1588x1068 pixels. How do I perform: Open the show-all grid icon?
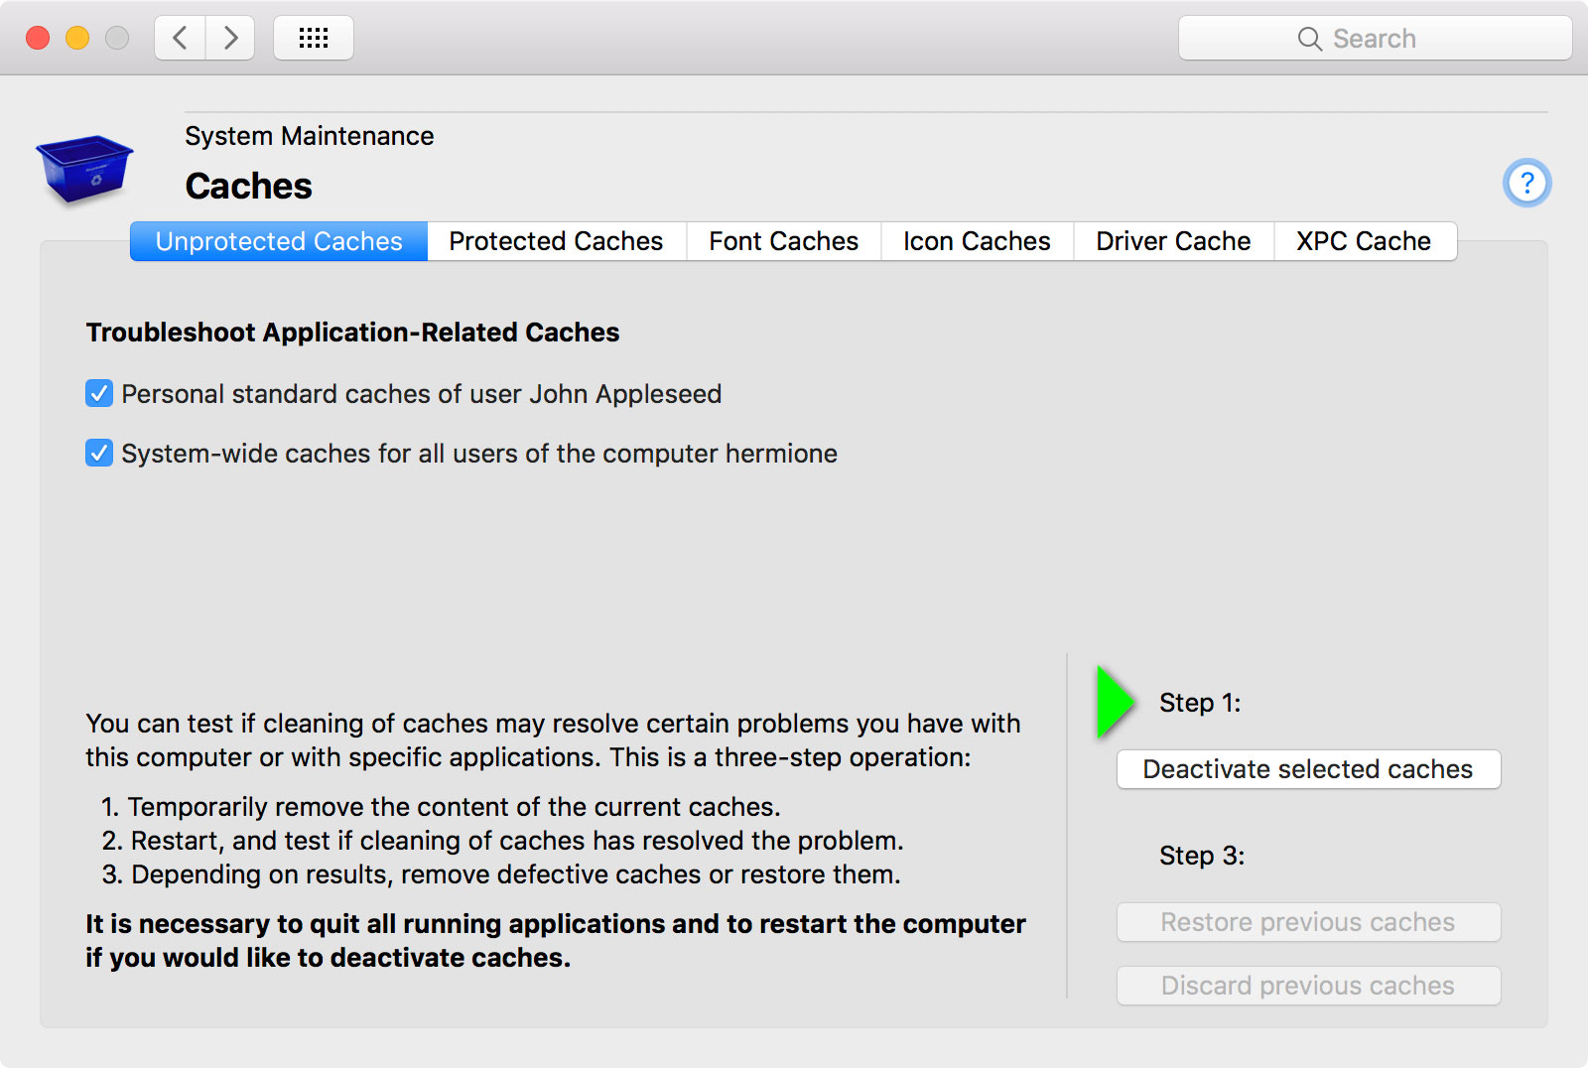click(x=314, y=38)
